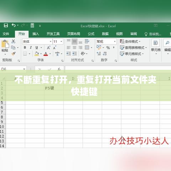Click the increase indent icon
Image resolution: width=171 pixels, height=171 pixels.
click(74, 54)
